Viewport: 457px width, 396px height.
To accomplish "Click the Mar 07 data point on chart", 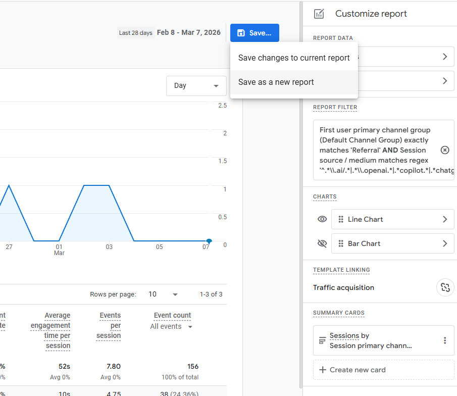I will pyautogui.click(x=209, y=241).
